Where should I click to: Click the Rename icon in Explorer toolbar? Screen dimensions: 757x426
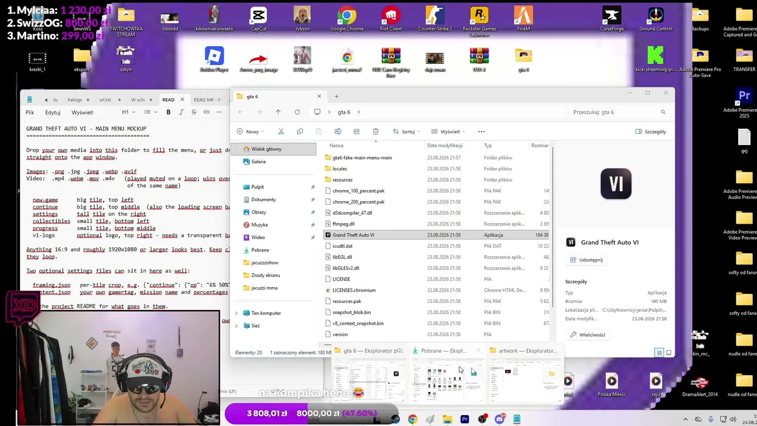(338, 131)
